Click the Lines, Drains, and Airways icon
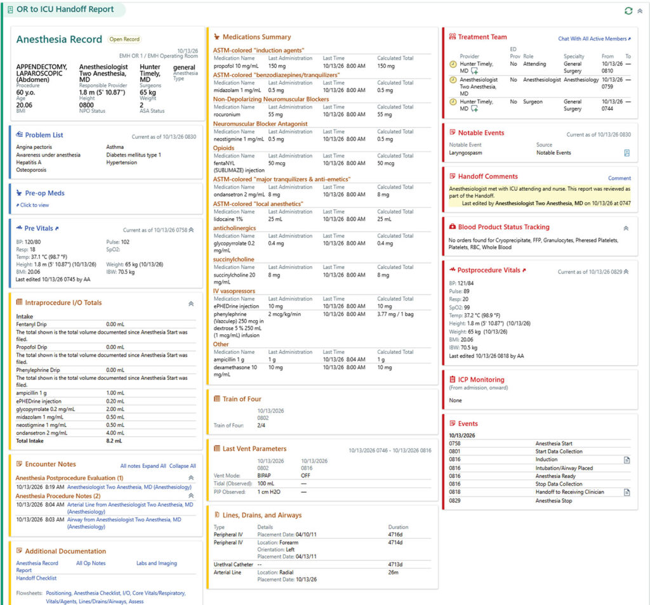The height and width of the screenshot is (605, 650). [x=216, y=515]
